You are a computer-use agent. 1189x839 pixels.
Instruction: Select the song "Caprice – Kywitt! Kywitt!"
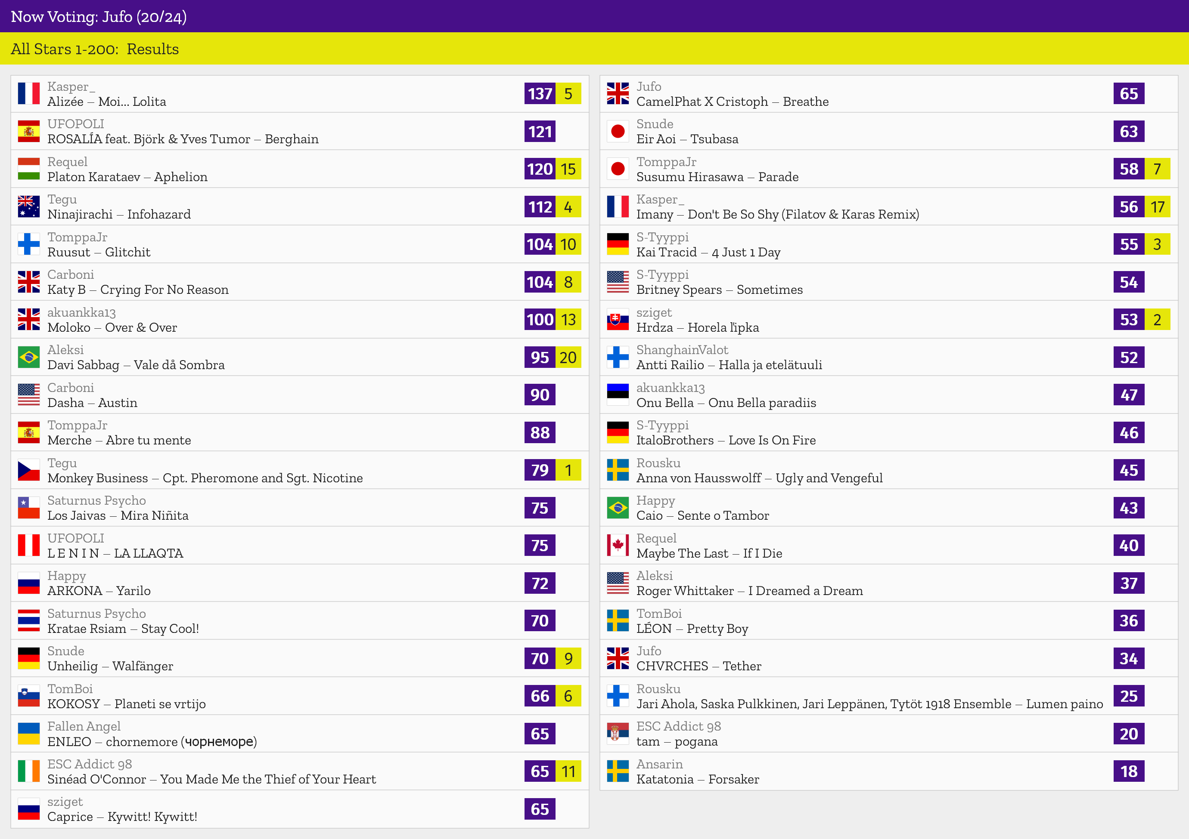point(122,817)
